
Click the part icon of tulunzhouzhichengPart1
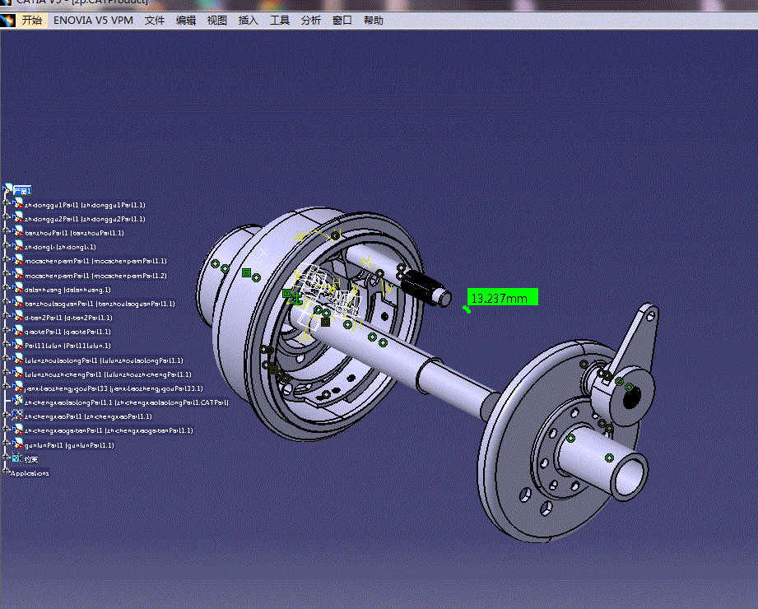(x=17, y=373)
